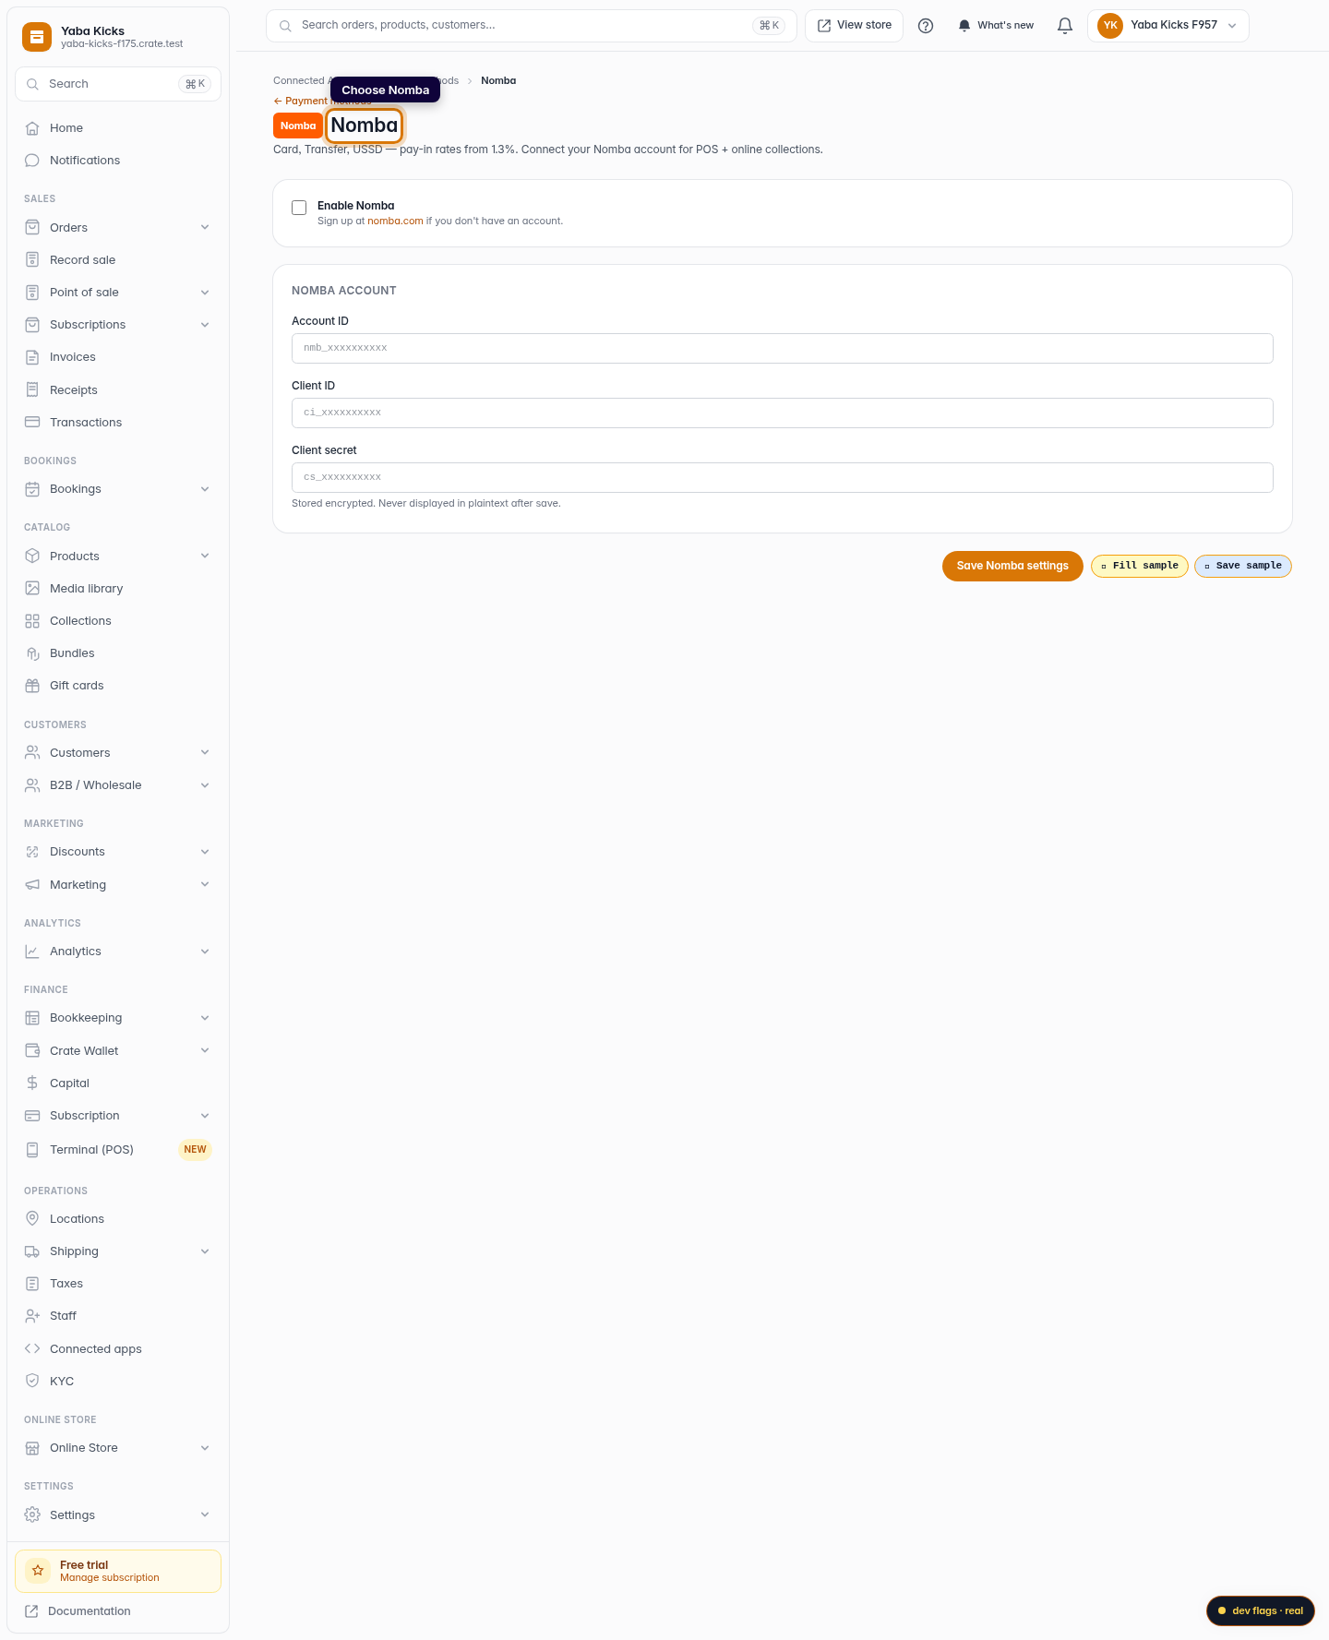1329x1640 pixels.
Task: Expand the Customers chevron
Action: click(x=205, y=753)
